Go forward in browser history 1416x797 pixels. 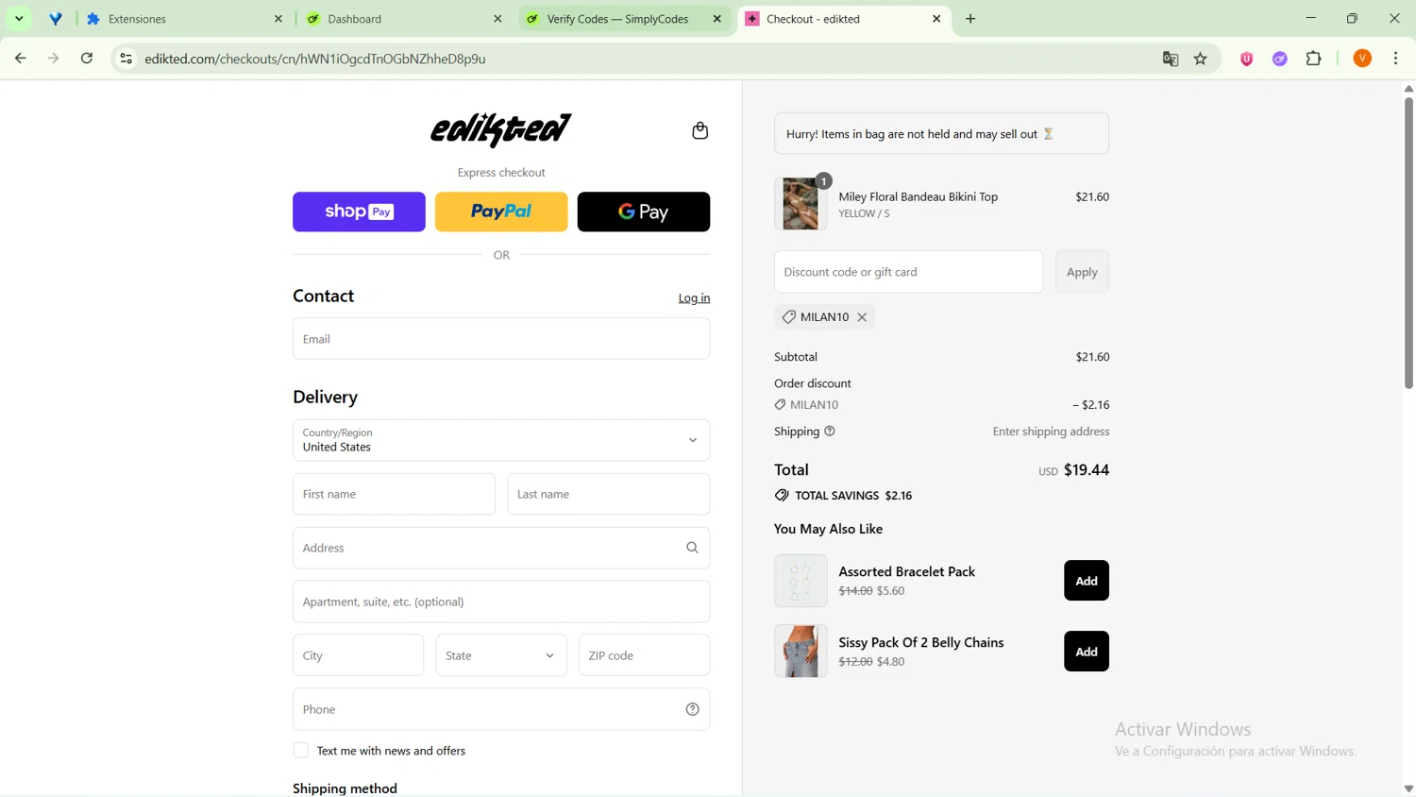[x=54, y=59]
